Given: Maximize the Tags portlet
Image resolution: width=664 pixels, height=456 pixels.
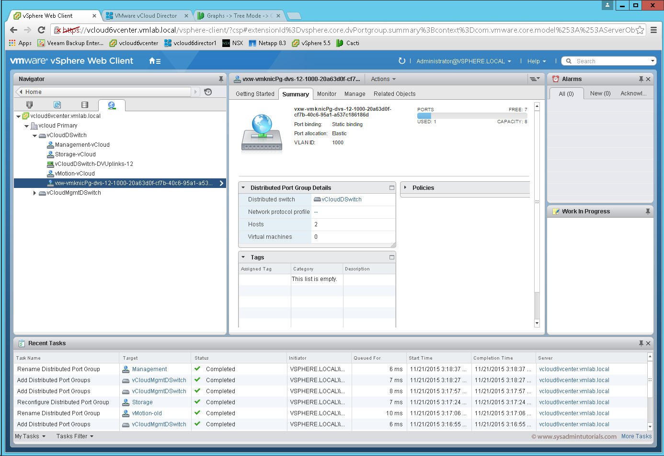Looking at the screenshot, I should (x=392, y=257).
